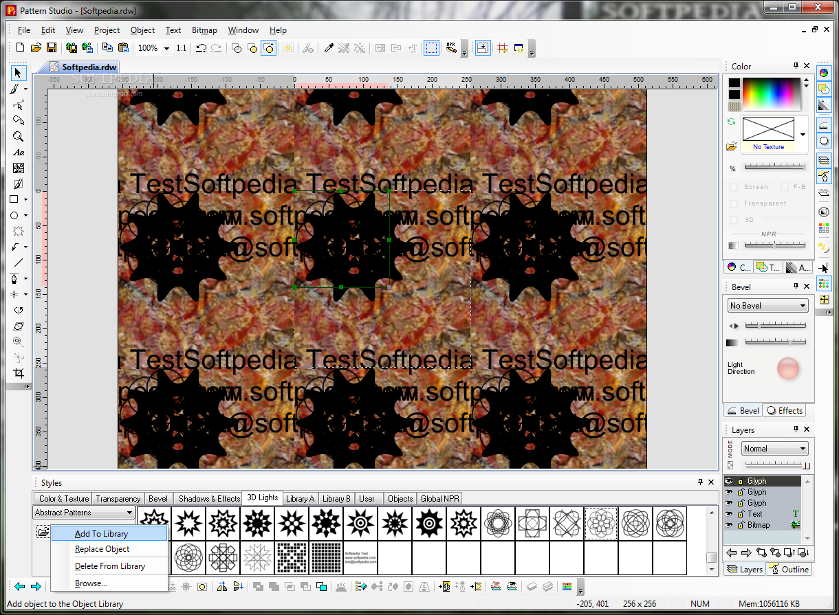Pick the ellipse shape tool
The width and height of the screenshot is (839, 615).
pyautogui.click(x=14, y=215)
